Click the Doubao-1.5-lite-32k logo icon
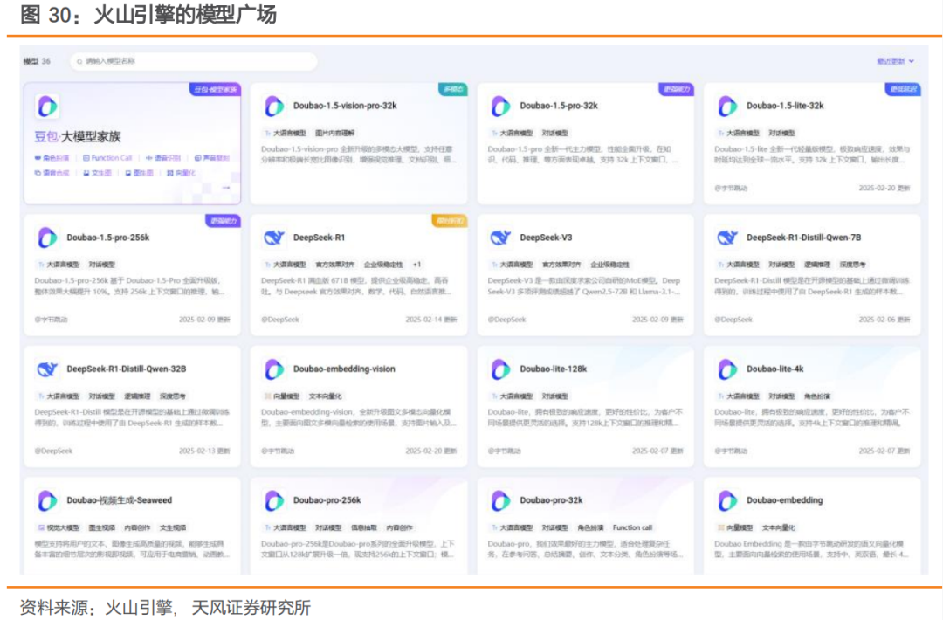Viewport: 943px width, 620px height. pos(727,107)
